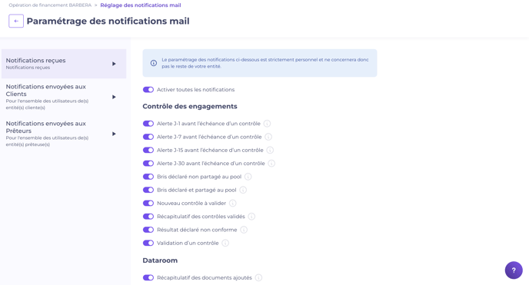The width and height of the screenshot is (529, 285).
Task: Show info icon for Alerte J-30 alert
Action: [271, 164]
